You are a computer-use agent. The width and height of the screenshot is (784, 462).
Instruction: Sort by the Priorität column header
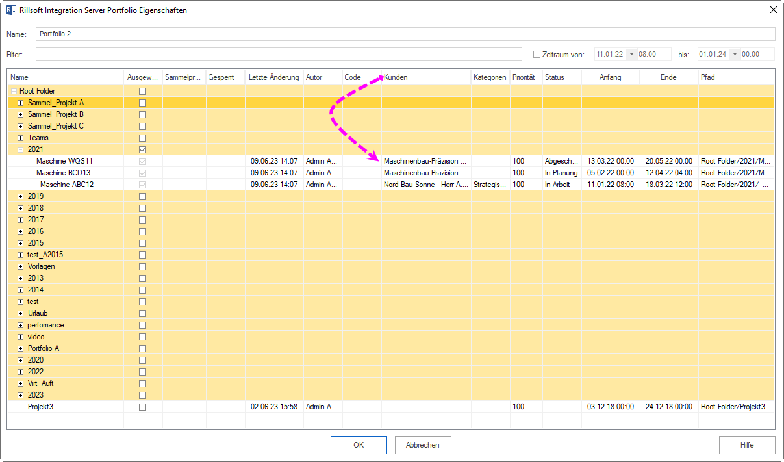coord(526,77)
